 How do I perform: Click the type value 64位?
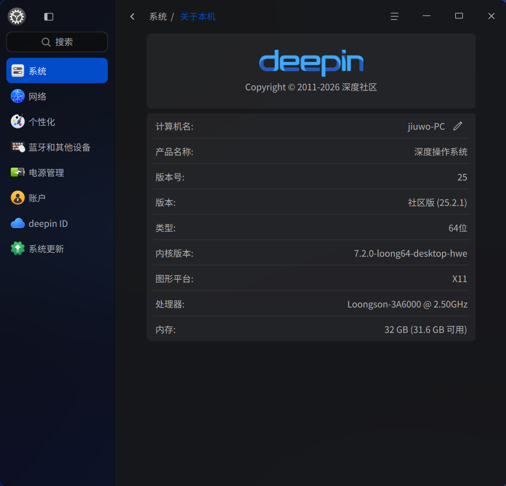458,228
